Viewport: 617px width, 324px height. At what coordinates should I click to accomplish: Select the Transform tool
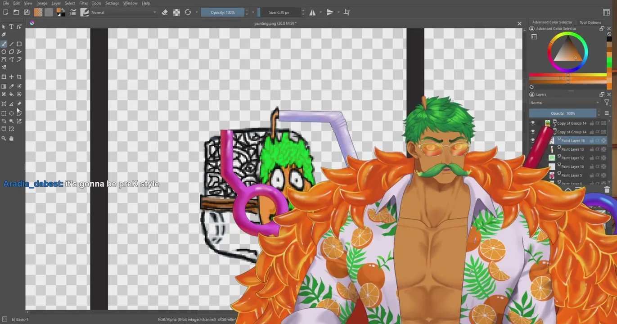point(4,77)
